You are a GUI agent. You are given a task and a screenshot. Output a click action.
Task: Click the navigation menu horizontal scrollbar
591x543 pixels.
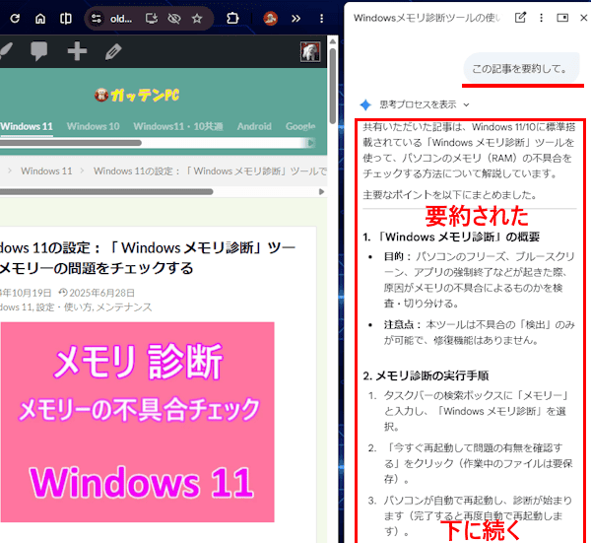(x=71, y=143)
